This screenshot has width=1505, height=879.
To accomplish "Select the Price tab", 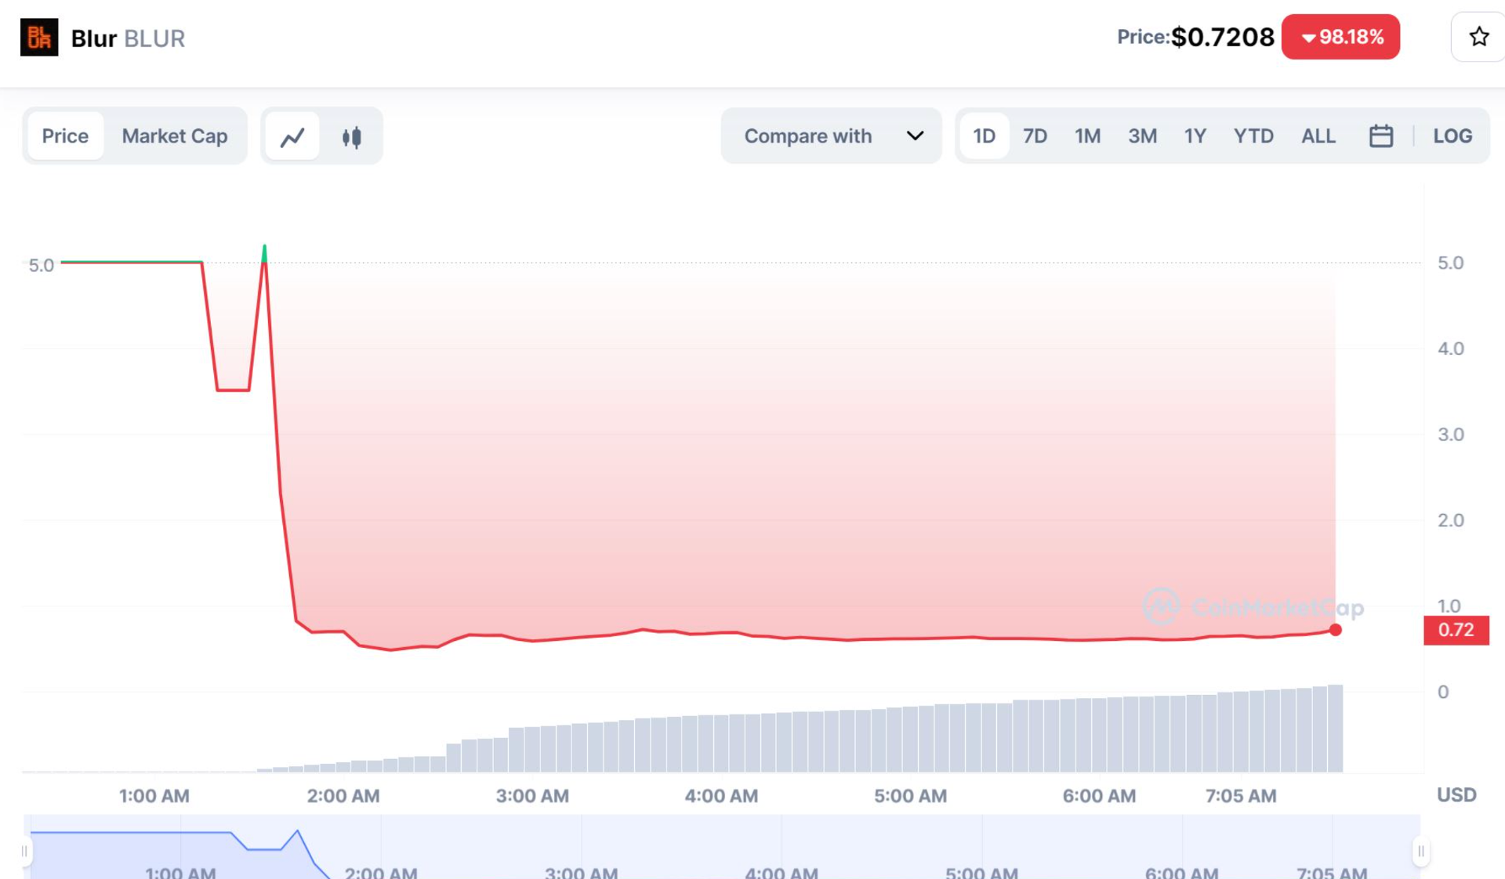I will [x=65, y=136].
